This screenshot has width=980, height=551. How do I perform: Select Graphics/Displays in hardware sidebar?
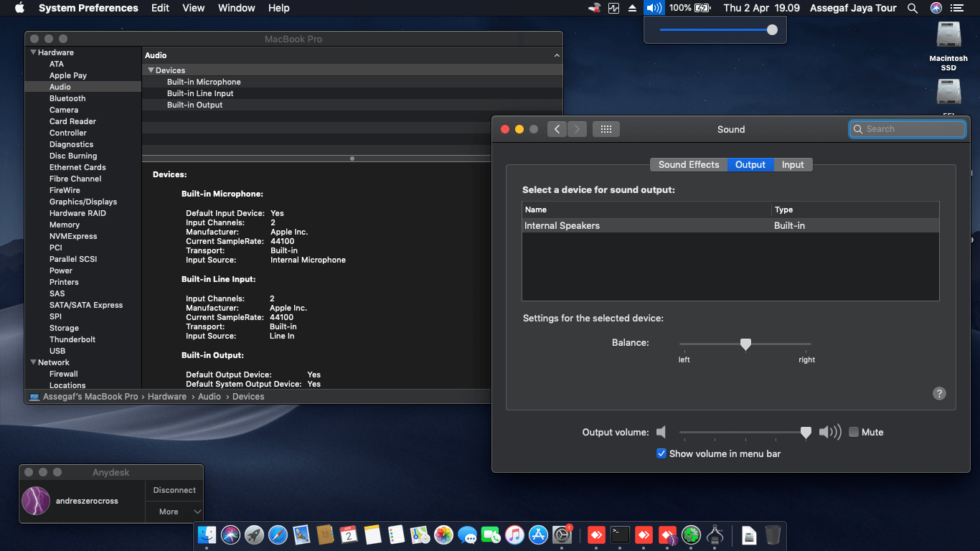point(83,202)
